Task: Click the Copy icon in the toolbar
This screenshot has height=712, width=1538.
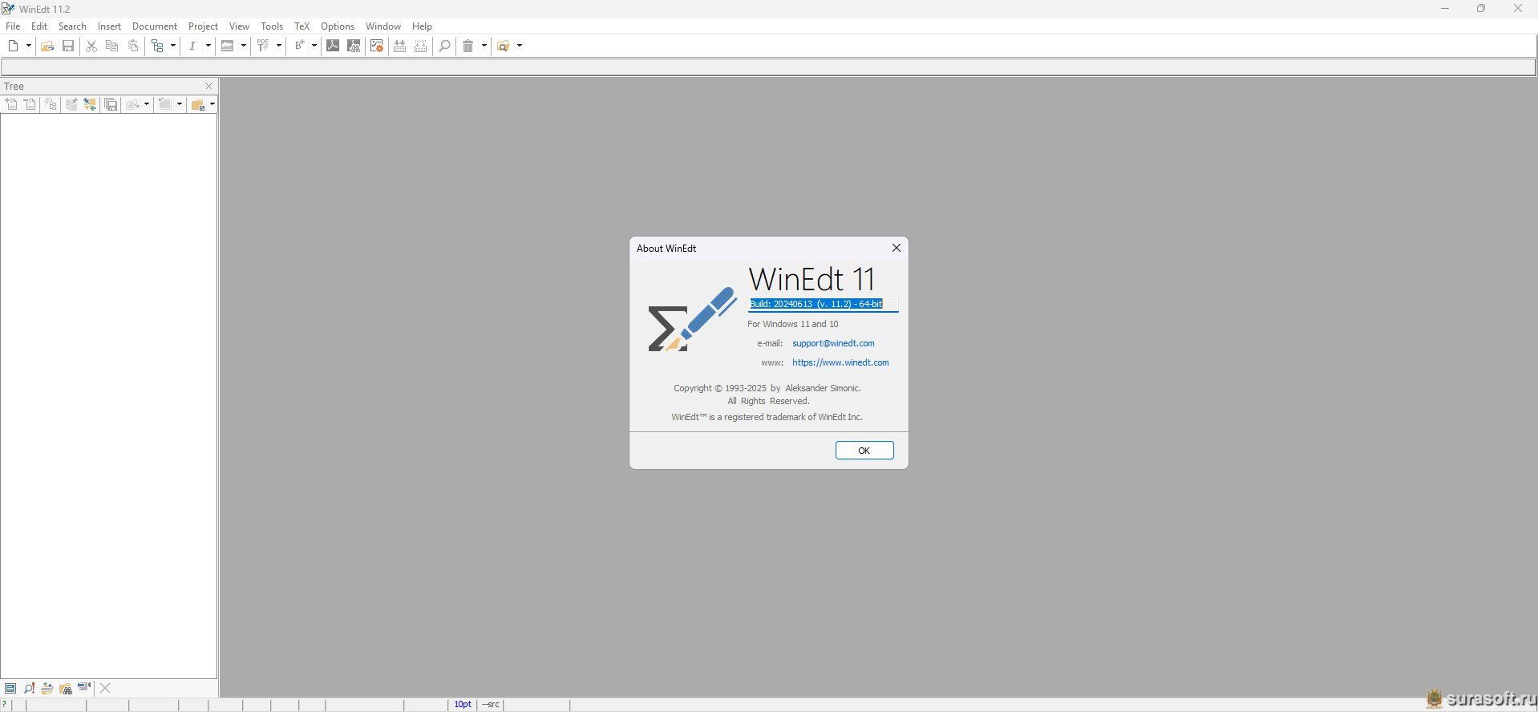Action: point(112,46)
